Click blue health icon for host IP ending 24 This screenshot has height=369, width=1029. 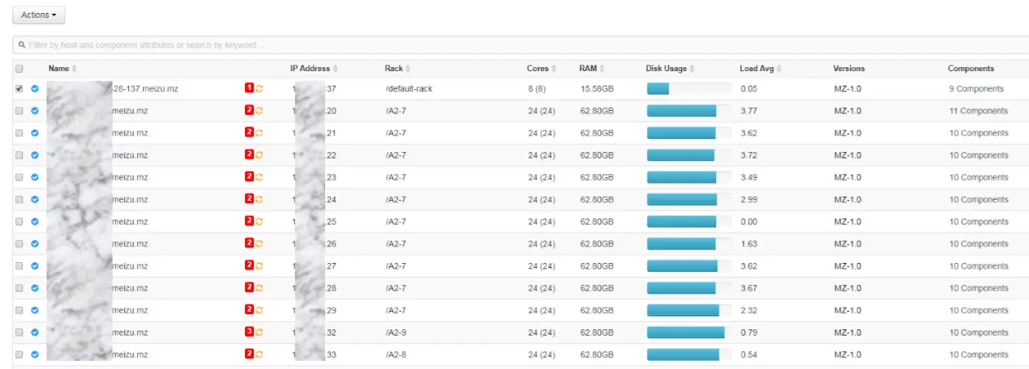point(35,200)
